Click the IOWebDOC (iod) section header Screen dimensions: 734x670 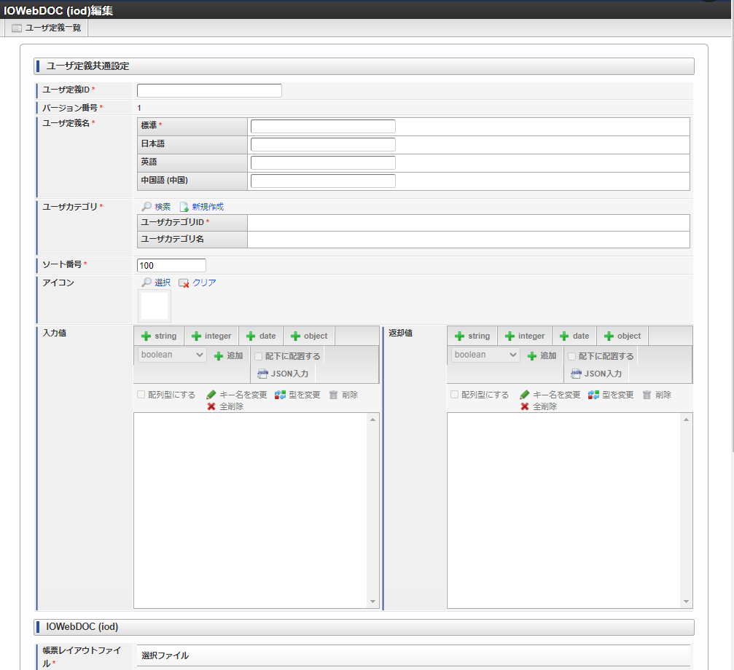[x=364, y=627]
